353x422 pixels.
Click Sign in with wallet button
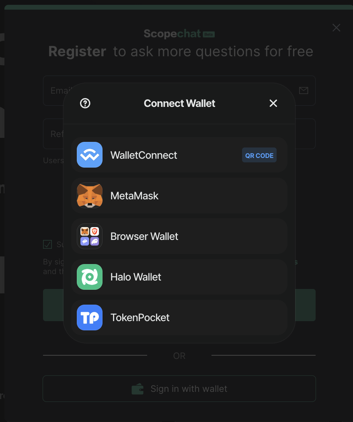(x=179, y=389)
